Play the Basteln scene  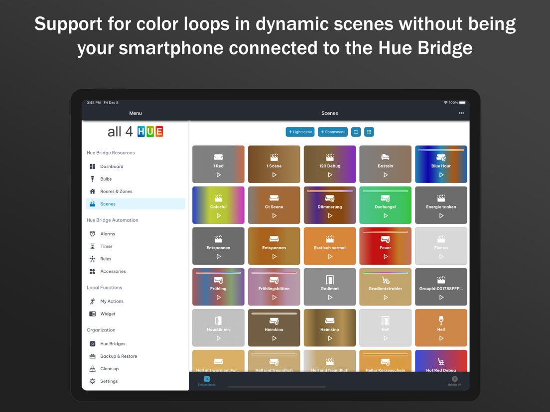tap(386, 175)
